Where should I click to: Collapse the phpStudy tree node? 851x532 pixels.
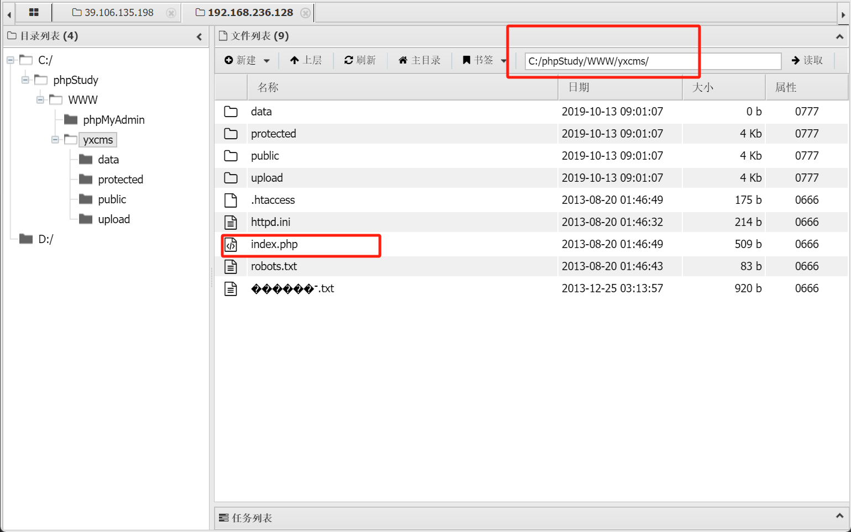[x=25, y=80]
